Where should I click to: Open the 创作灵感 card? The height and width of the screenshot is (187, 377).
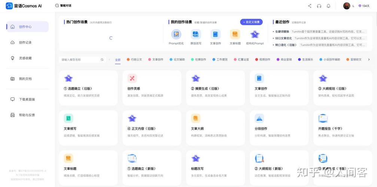(x=152, y=88)
